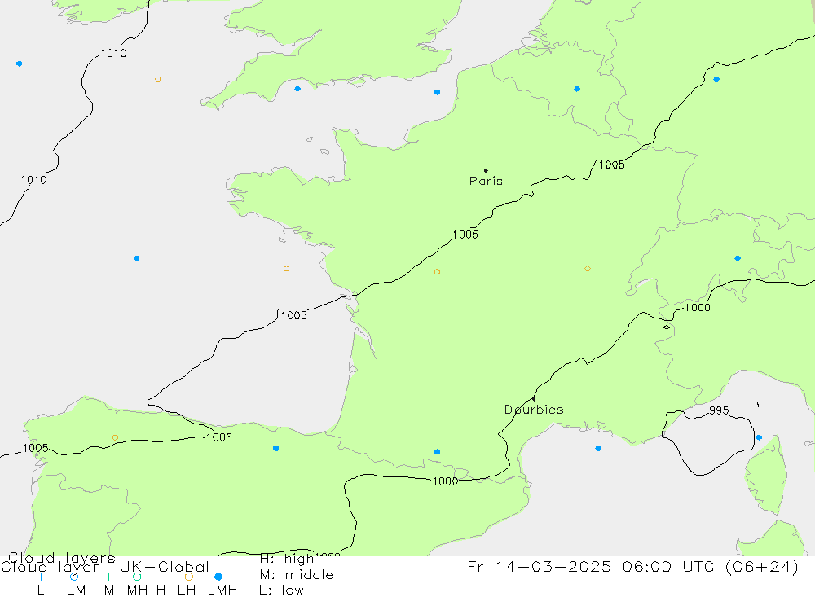Viewport: 815px width, 597px height.
Task: Click the filled blue LMH legend symbol
Action: click(218, 577)
